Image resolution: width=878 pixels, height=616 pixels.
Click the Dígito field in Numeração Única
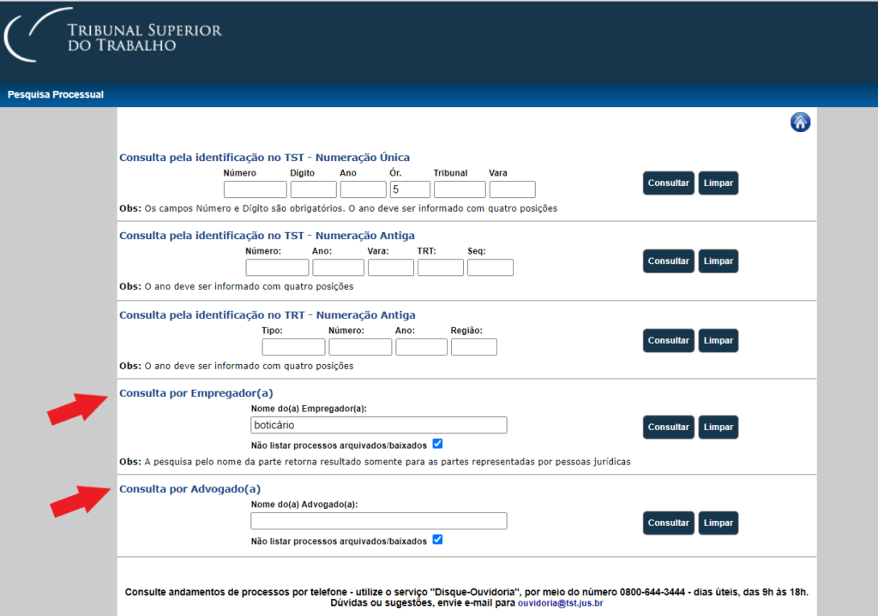[x=314, y=189]
